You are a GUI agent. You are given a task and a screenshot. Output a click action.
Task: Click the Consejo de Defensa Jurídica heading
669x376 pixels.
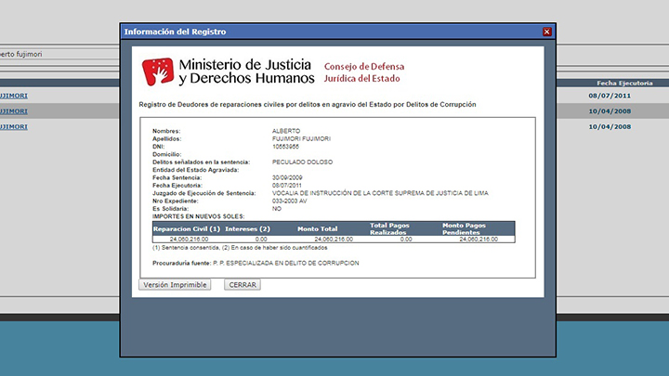(364, 72)
